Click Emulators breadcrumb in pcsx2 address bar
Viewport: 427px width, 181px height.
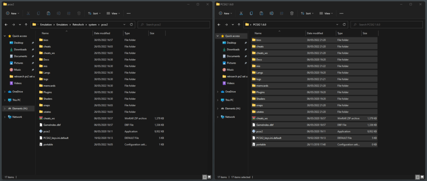click(x=62, y=25)
